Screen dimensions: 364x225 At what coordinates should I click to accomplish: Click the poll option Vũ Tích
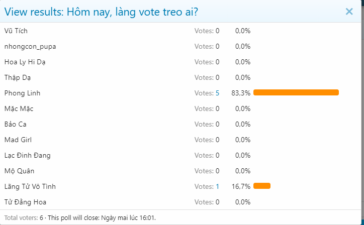coord(16,31)
